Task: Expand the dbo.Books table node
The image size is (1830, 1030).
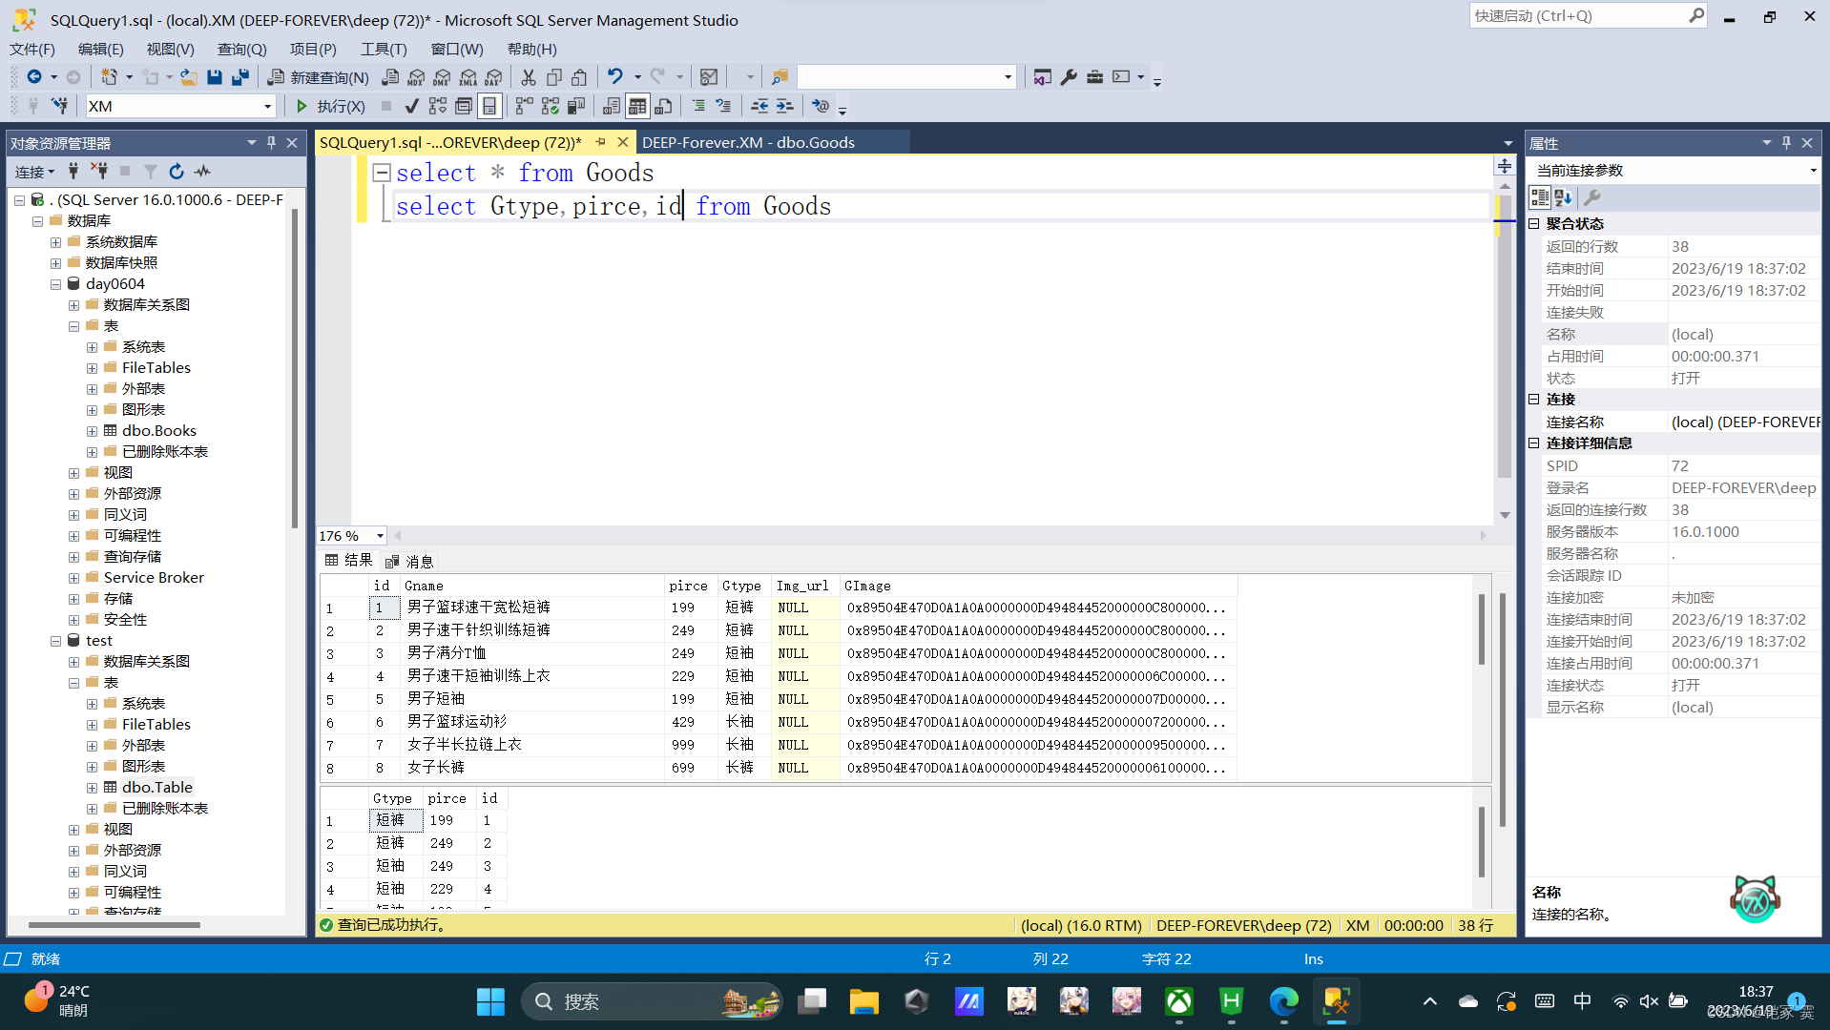Action: (92, 430)
